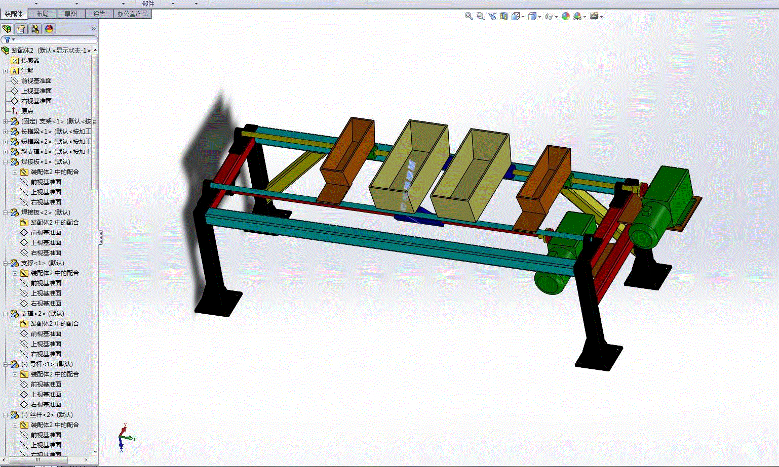Open the Hide/Show Items dropdown arrow
Screen dimensions: 779x467
(556, 17)
